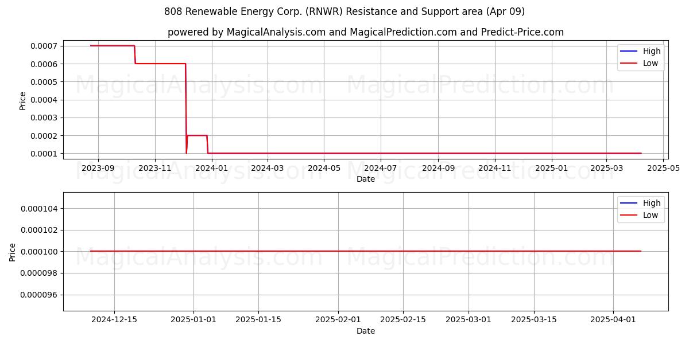Click the 0.0003 price tick label
The width and height of the screenshot is (689, 344).
point(44,118)
